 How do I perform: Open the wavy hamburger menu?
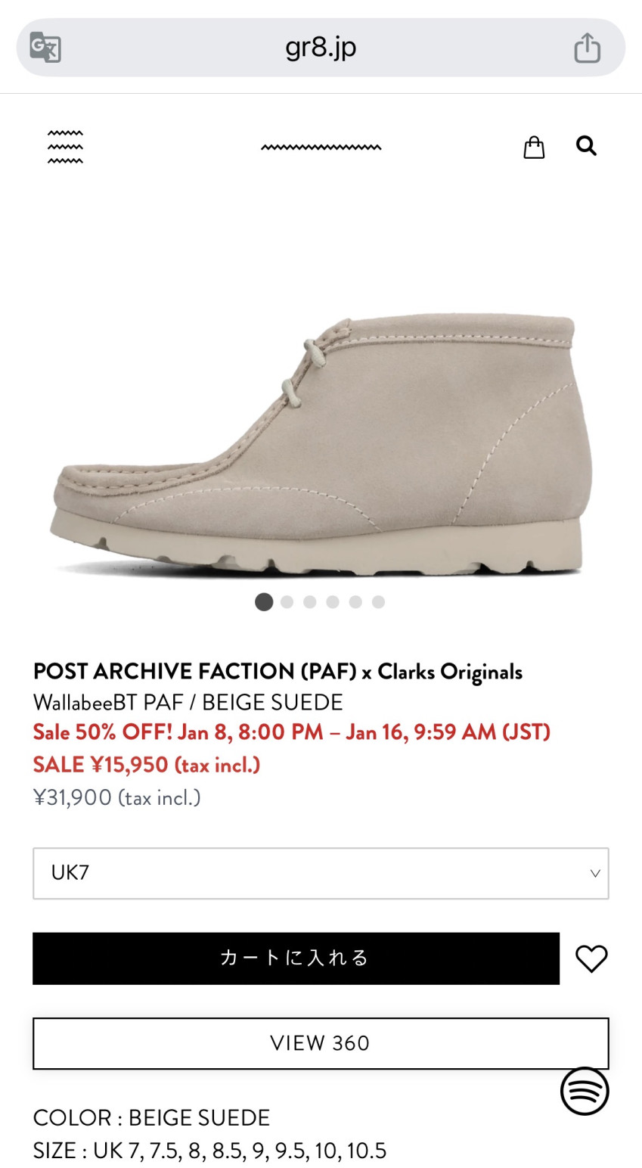pos(65,147)
